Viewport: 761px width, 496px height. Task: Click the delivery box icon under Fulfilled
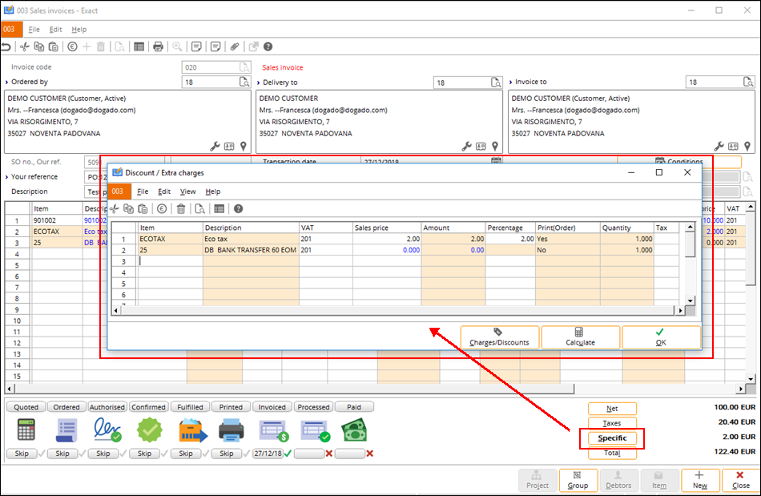point(193,430)
